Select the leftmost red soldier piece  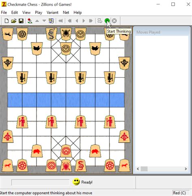pyautogui.click(x=22, y=121)
